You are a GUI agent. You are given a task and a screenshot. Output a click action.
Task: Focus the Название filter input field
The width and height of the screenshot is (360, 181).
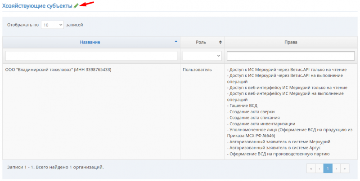tap(91, 56)
